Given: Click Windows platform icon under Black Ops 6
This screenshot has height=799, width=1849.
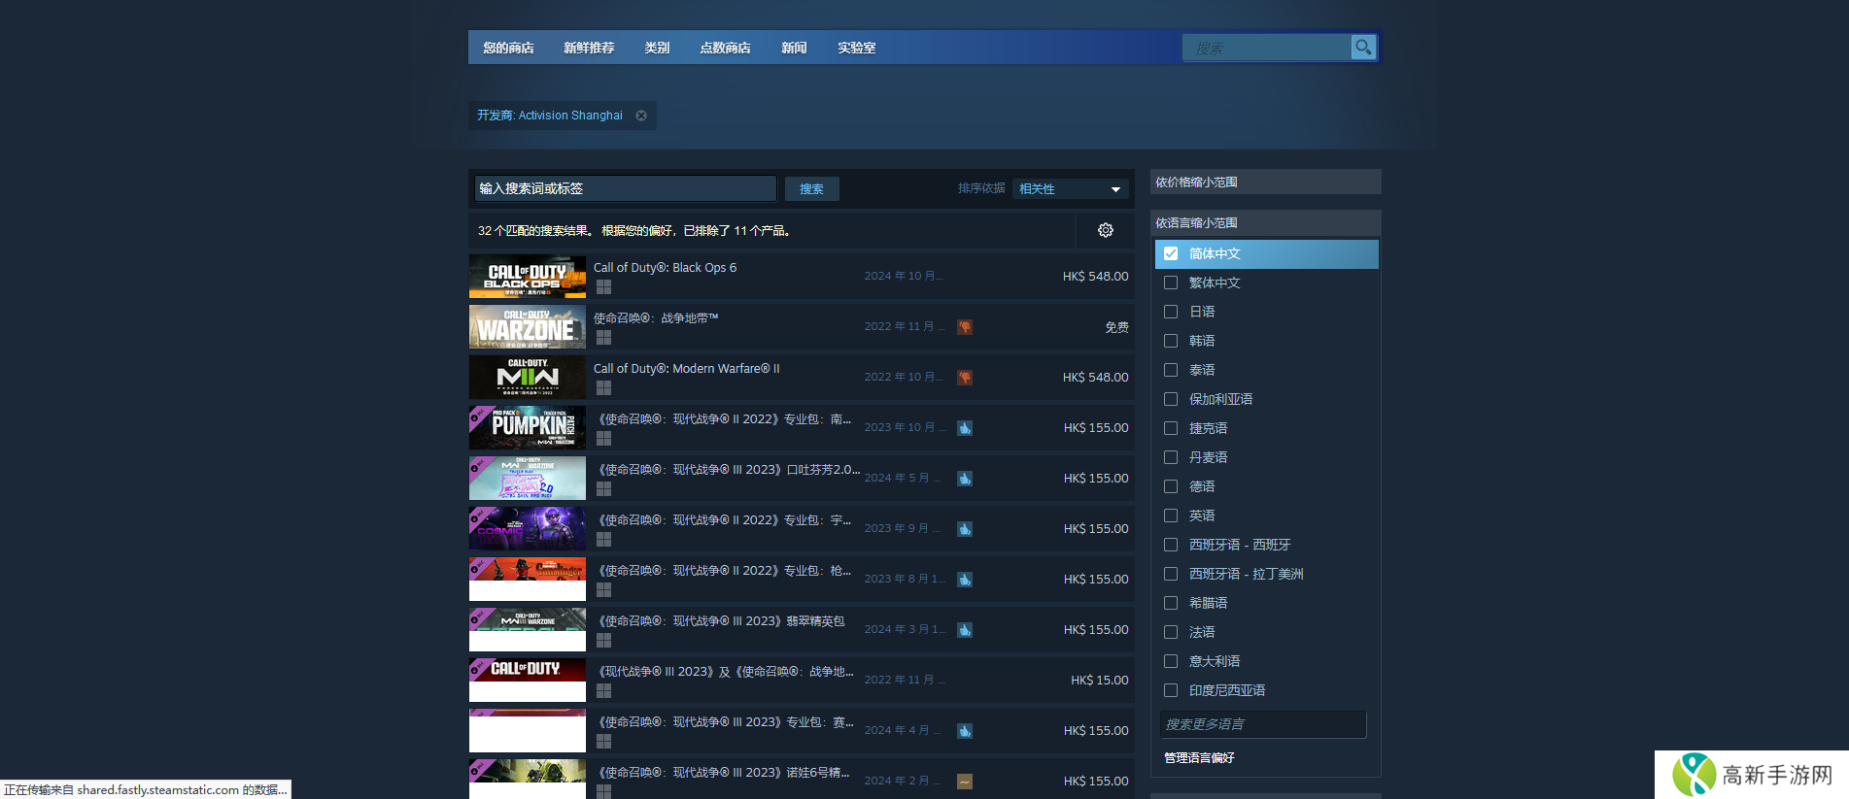Looking at the screenshot, I should [603, 287].
